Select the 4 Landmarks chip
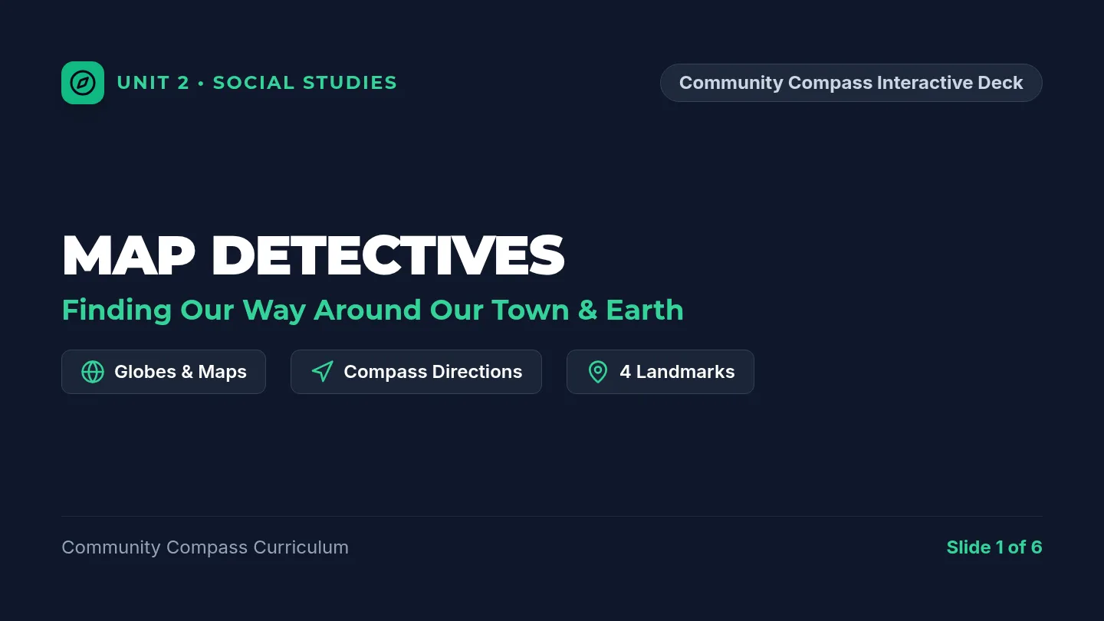This screenshot has width=1104, height=621. click(x=660, y=372)
